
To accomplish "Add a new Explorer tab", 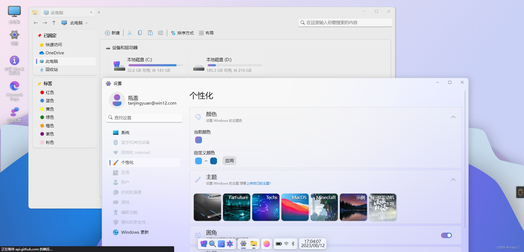I will [x=99, y=12].
